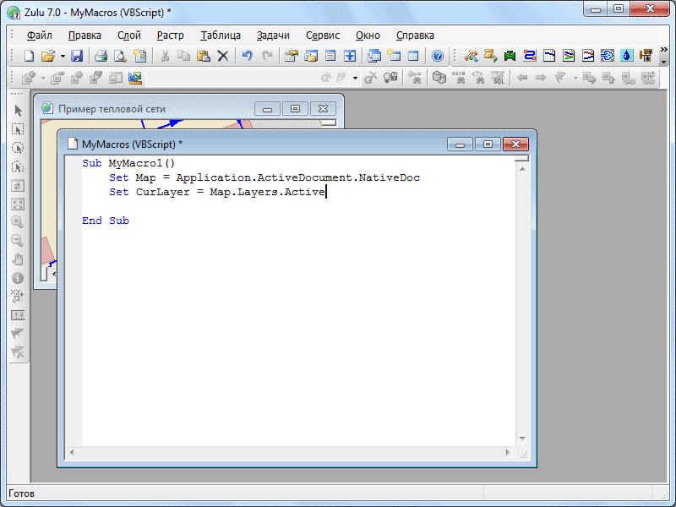Expand the dropdown arrow next to Open folder
Viewport: 676px width, 507px height.
pyautogui.click(x=63, y=56)
